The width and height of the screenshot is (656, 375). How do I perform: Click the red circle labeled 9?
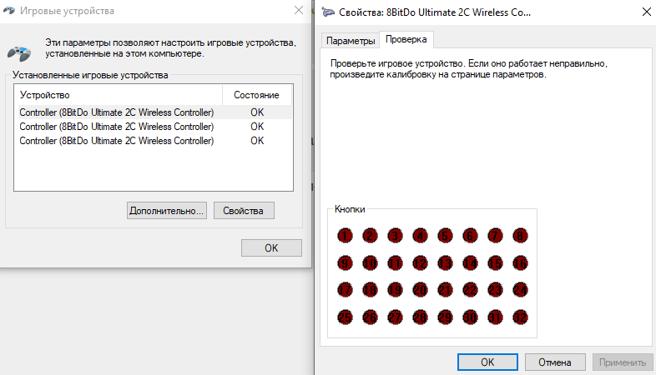tap(345, 263)
